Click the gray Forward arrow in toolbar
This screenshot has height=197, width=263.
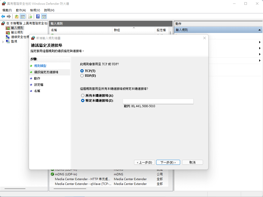point(9,16)
